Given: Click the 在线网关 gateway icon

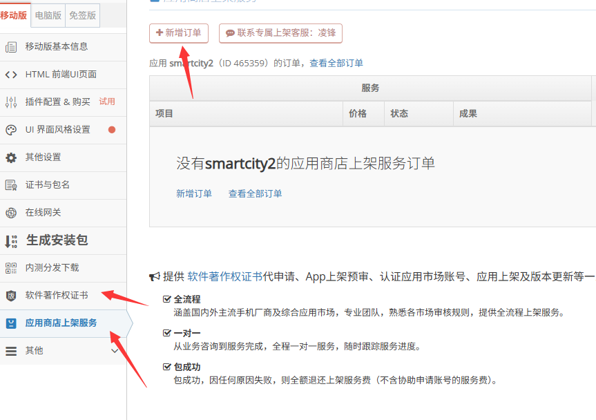Looking at the screenshot, I should click(x=11, y=213).
